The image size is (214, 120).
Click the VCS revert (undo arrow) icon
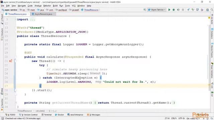click(202, 10)
